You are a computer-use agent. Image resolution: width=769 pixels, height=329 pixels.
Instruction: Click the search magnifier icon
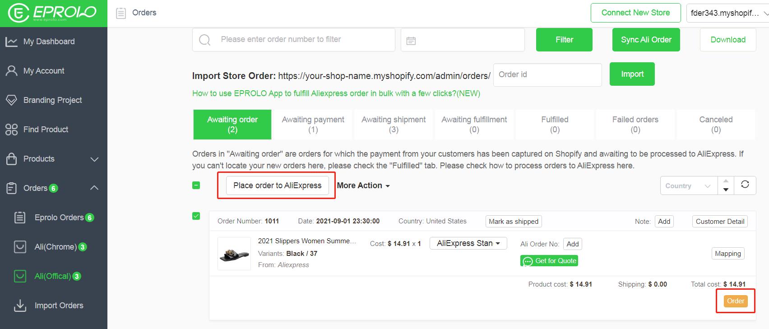pyautogui.click(x=204, y=40)
